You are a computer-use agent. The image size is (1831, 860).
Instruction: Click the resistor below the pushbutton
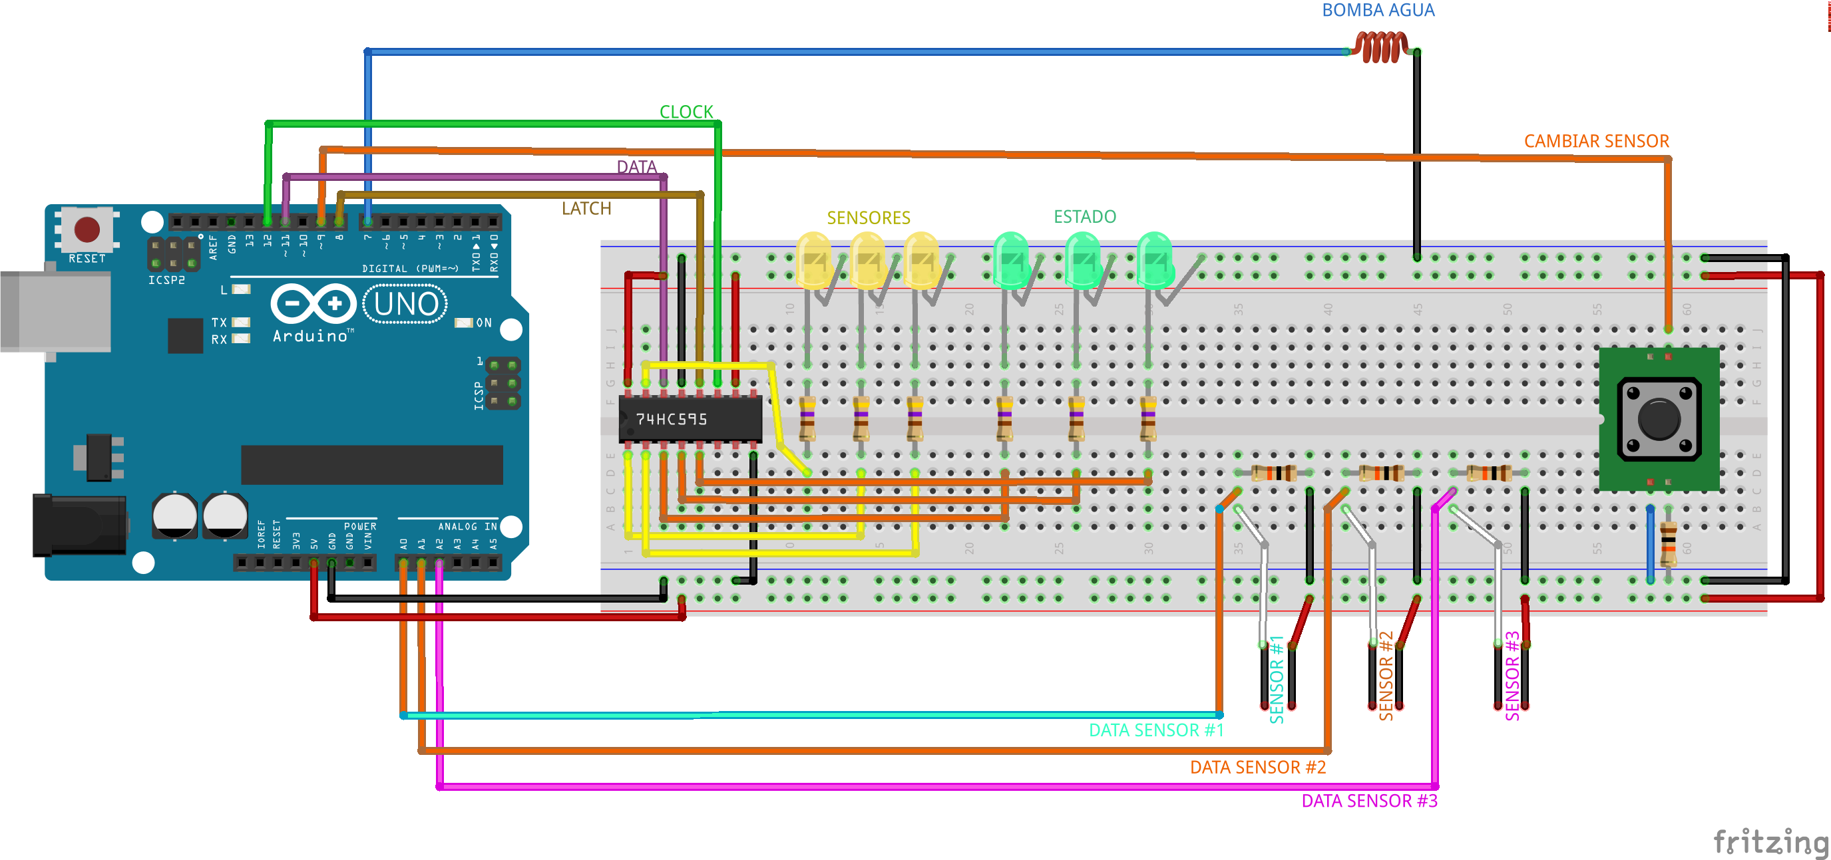tap(1667, 544)
